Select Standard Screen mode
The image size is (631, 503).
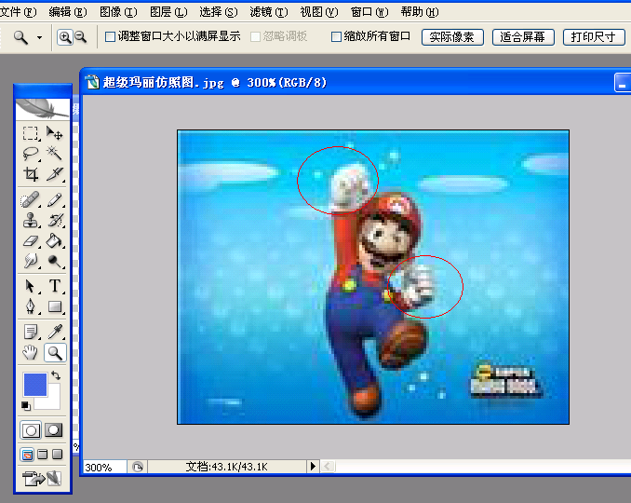pos(27,455)
